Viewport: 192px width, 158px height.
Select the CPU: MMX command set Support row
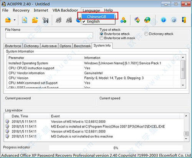94,83
